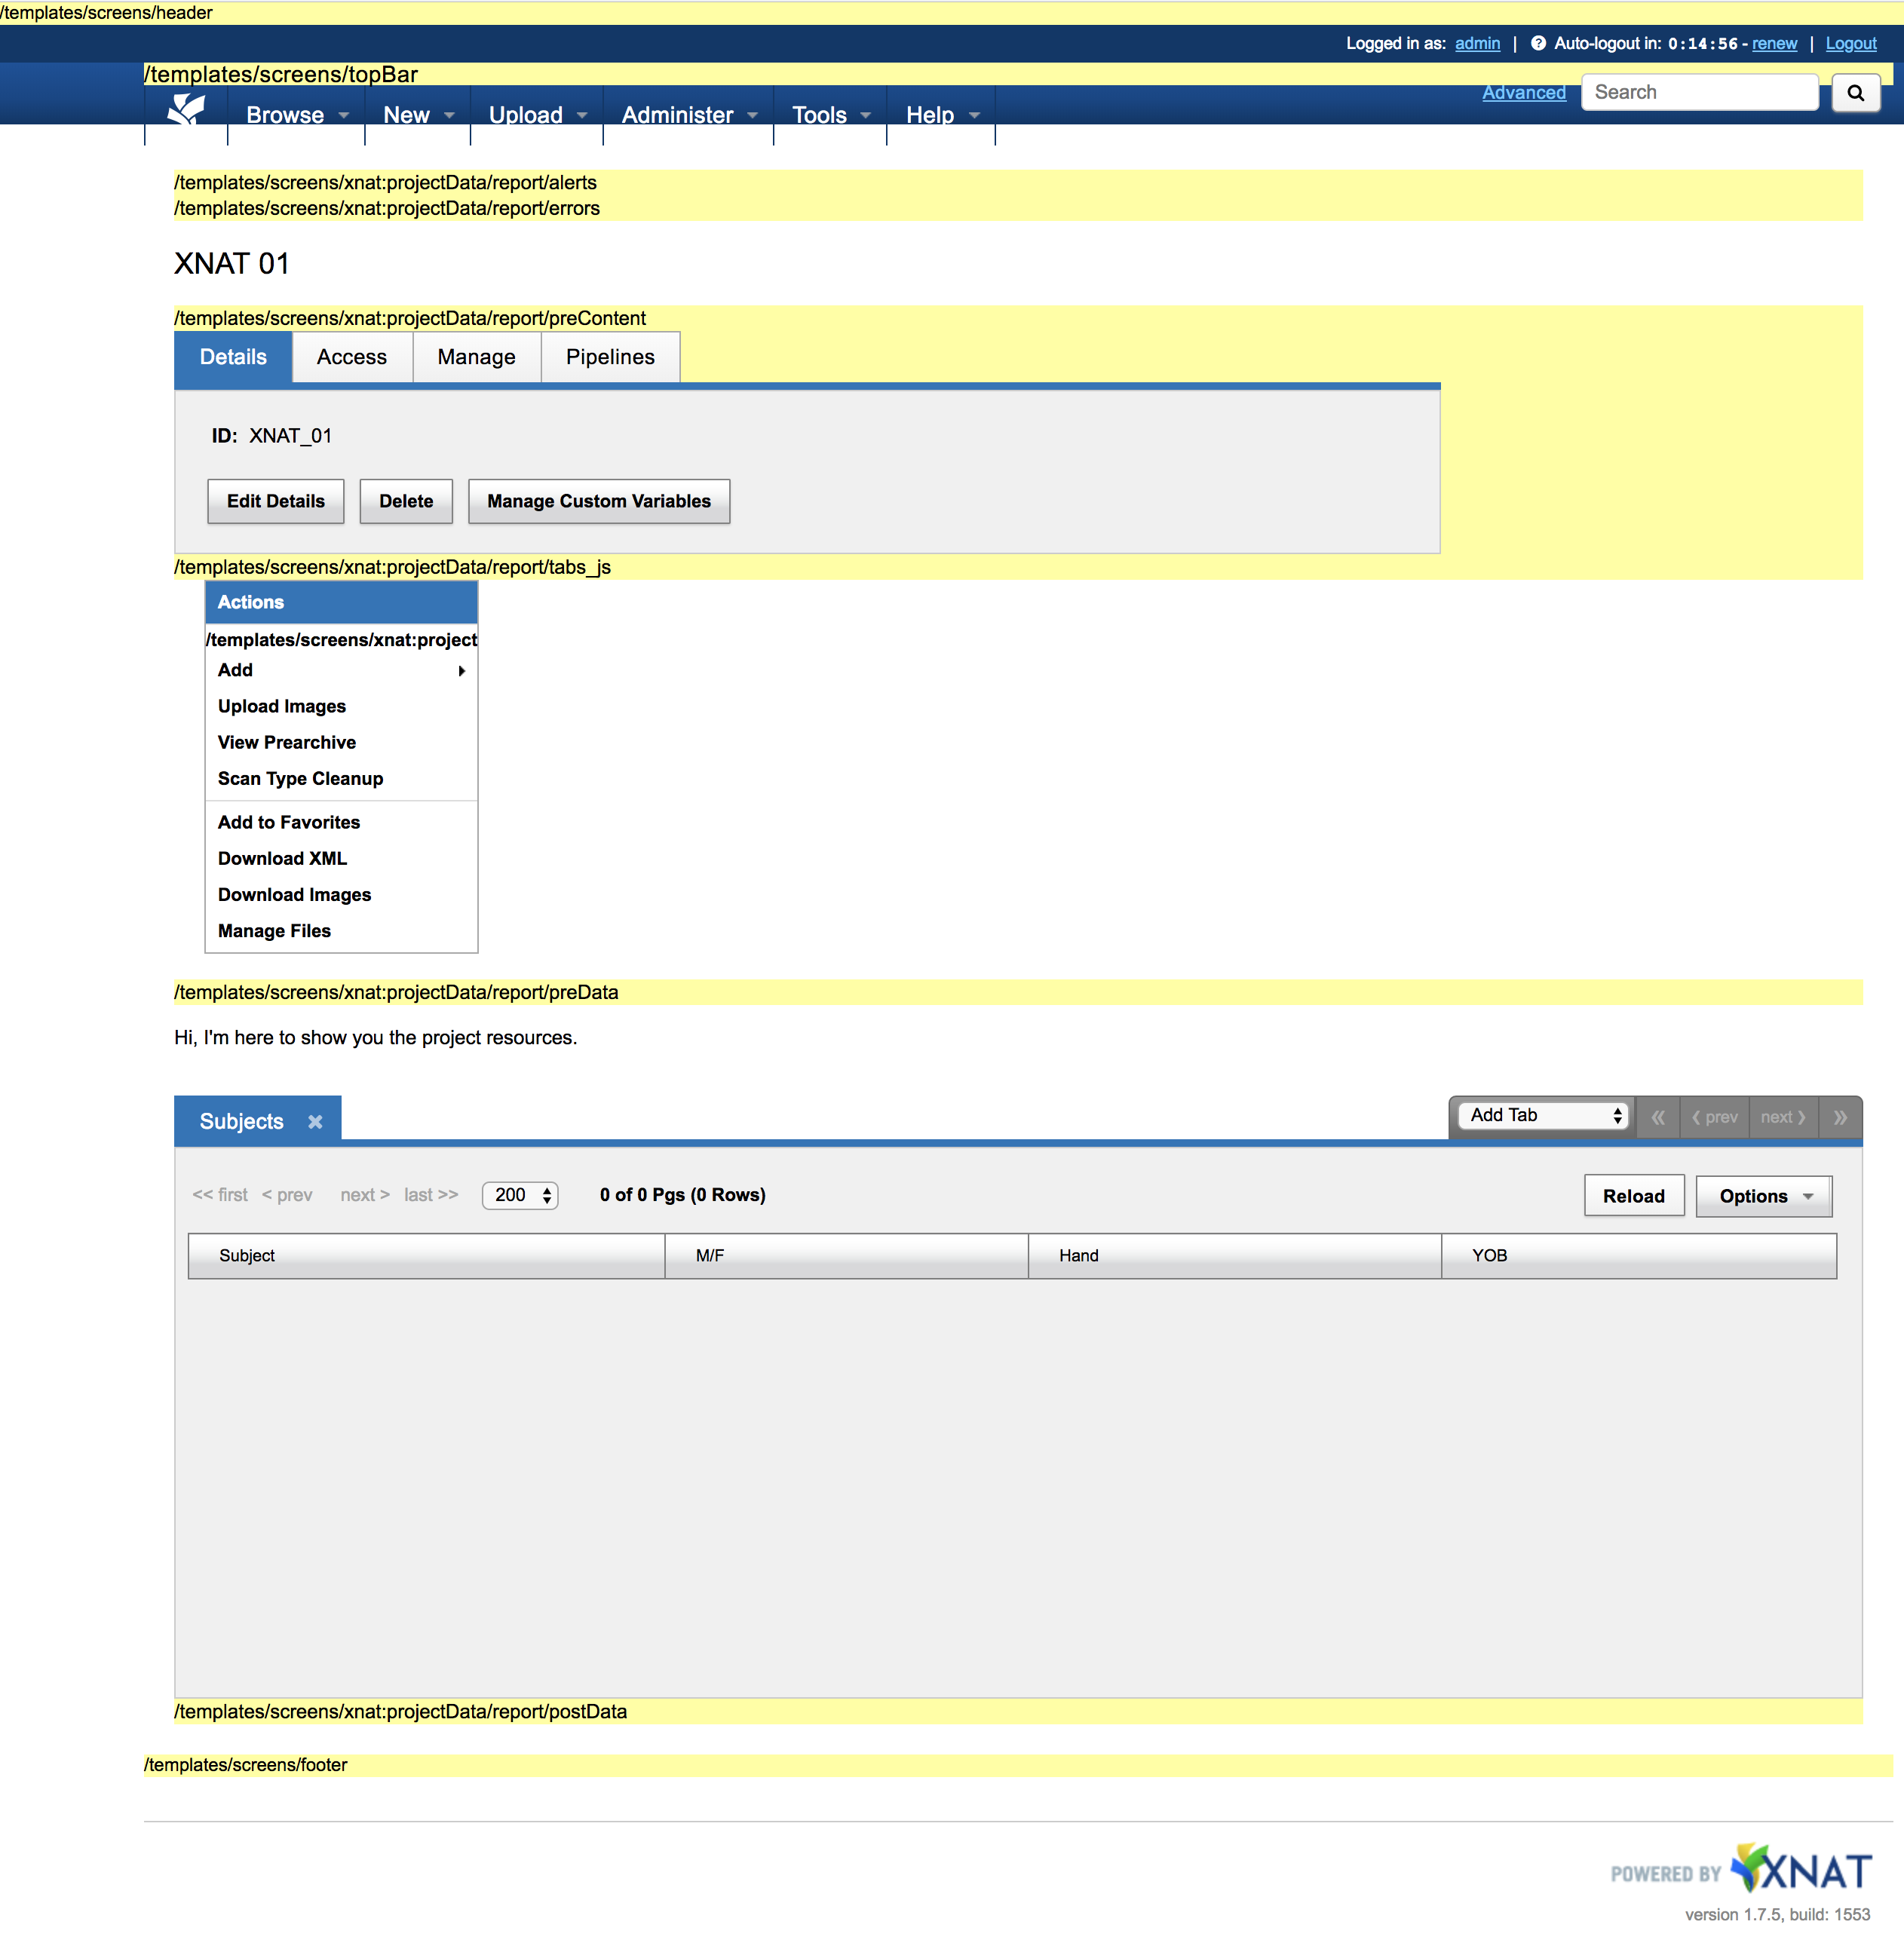Jump to first tab with double-left arrow
The height and width of the screenshot is (1946, 1904).
(x=1658, y=1117)
